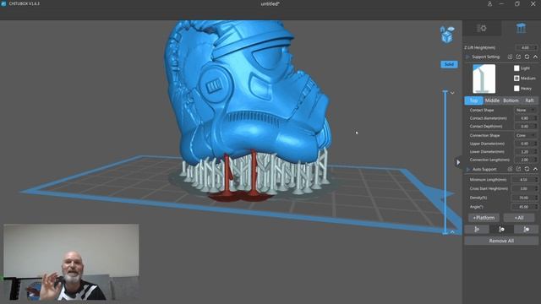Click the Minimum Length value field
Viewport: 541px width, 304px height.
(524, 180)
